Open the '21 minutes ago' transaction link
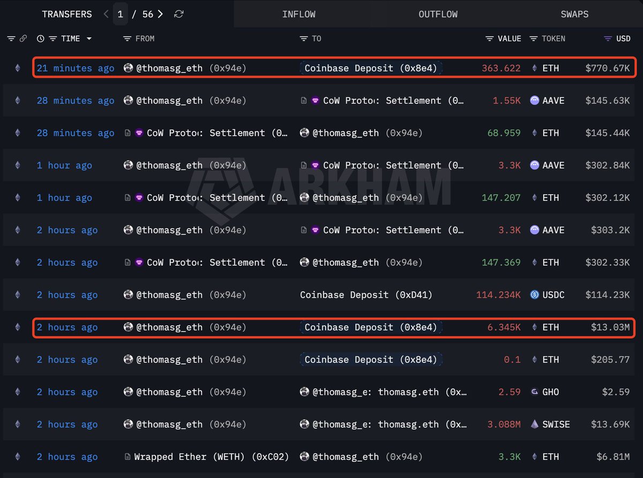The image size is (643, 478). pyautogui.click(x=76, y=68)
